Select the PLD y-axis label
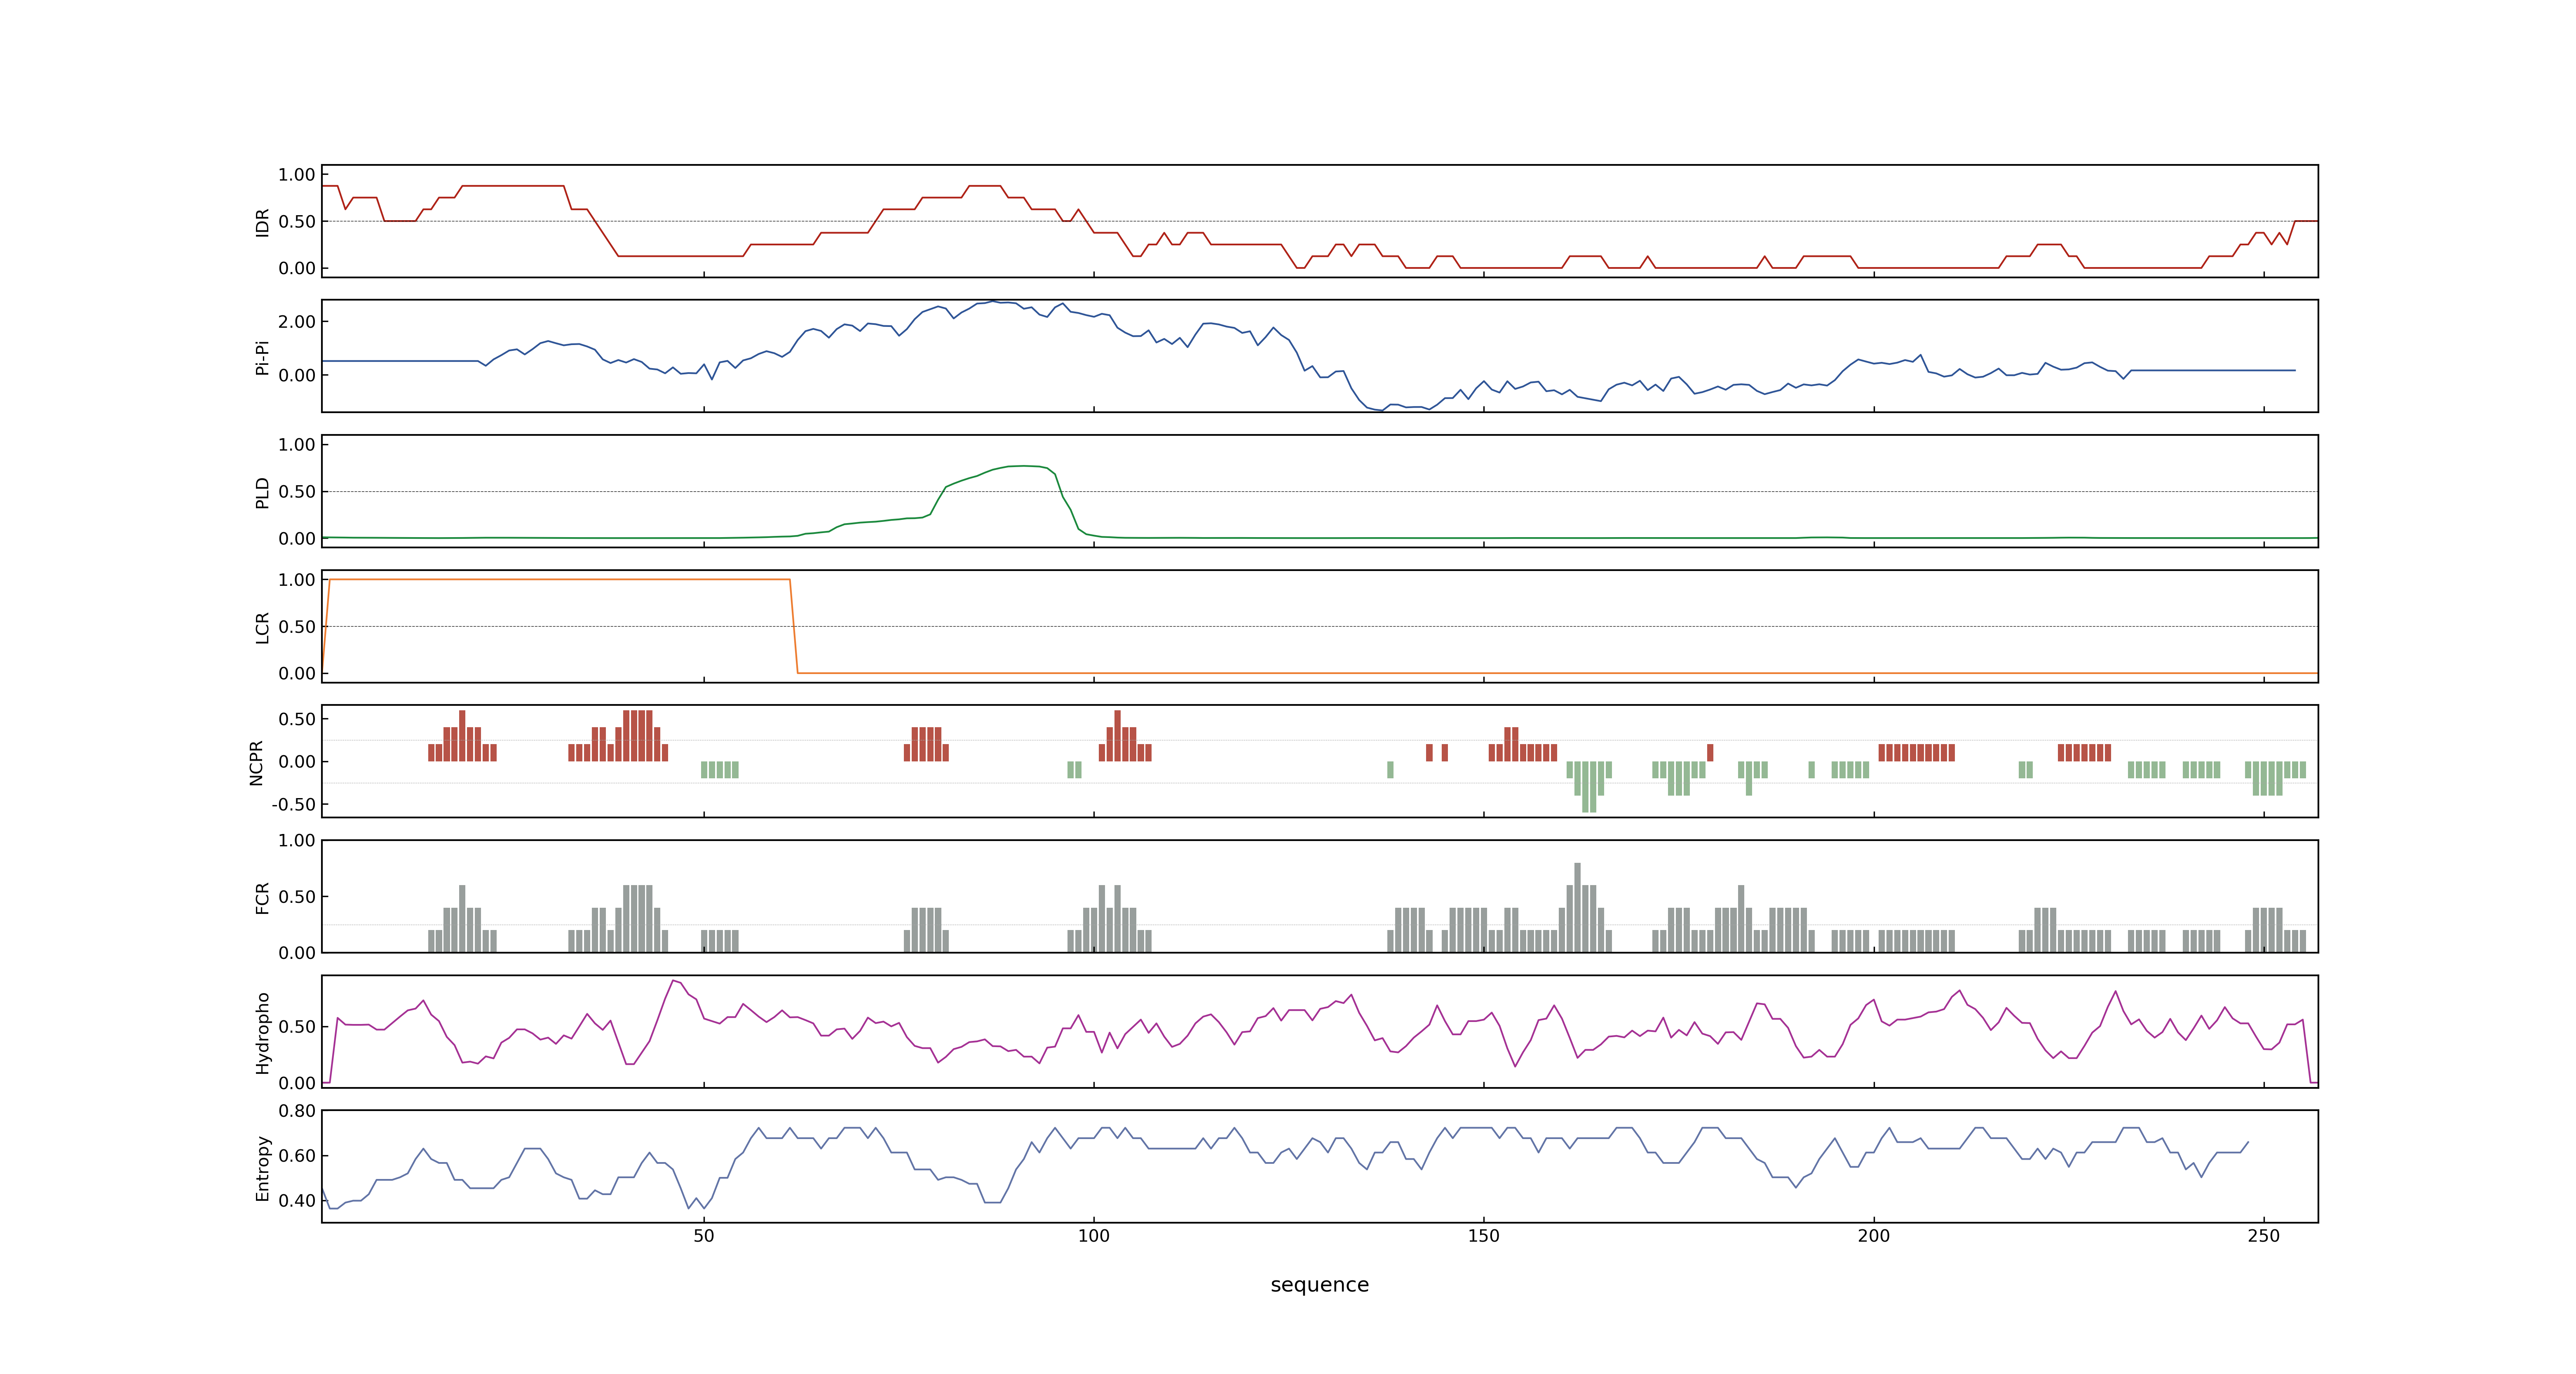This screenshot has height=1374, width=2576. (x=262, y=492)
